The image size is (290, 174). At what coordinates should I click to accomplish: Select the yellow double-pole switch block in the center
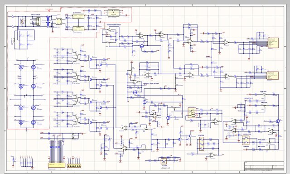[x=192, y=113]
